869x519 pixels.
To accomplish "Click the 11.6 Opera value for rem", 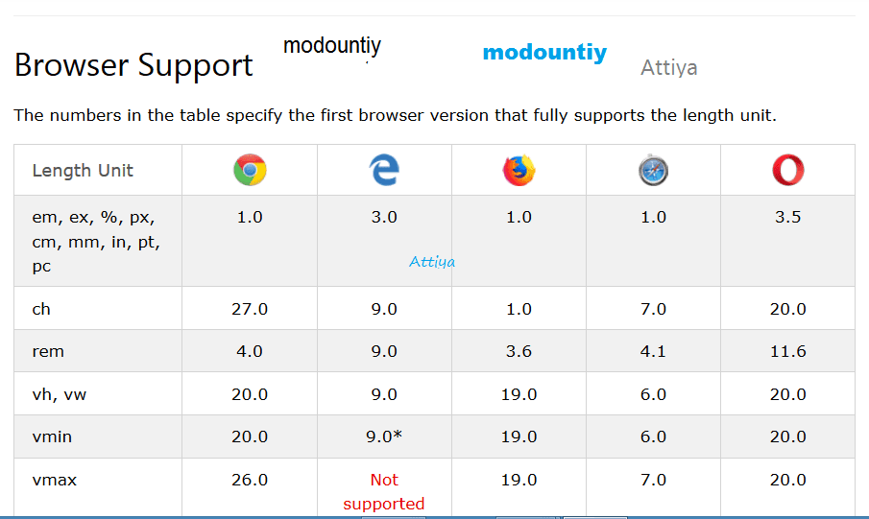I will coord(787,351).
